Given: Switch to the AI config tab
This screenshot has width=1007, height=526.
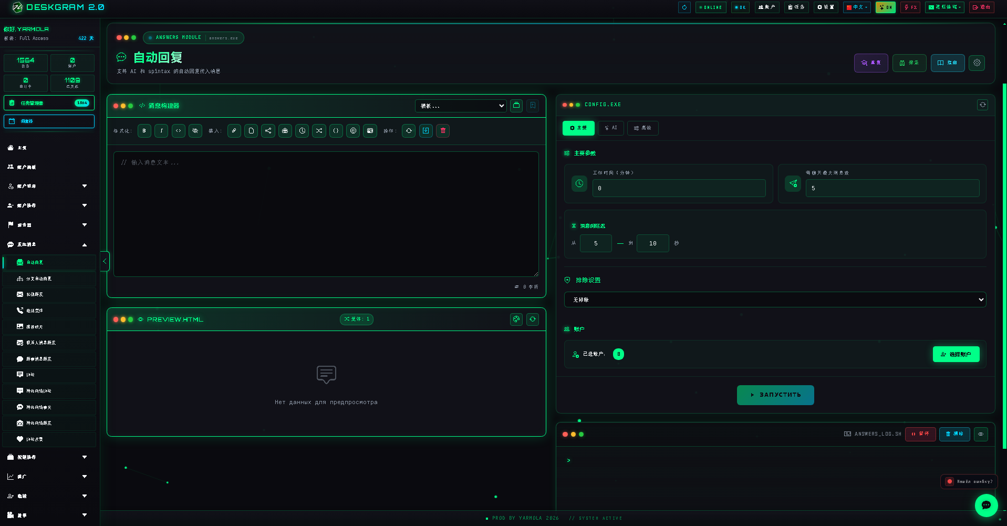Looking at the screenshot, I should click(610, 128).
